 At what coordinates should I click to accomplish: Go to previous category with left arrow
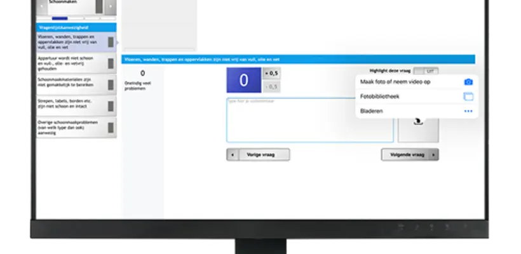point(41,7)
